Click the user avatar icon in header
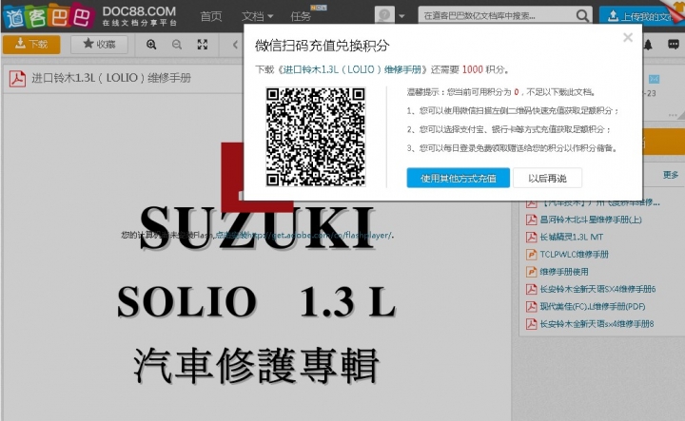Screen dimensions: 685x421 [x=384, y=15]
